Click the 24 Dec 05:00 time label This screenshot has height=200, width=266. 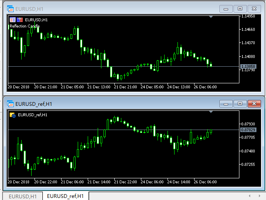pyautogui.click(x=152, y=87)
